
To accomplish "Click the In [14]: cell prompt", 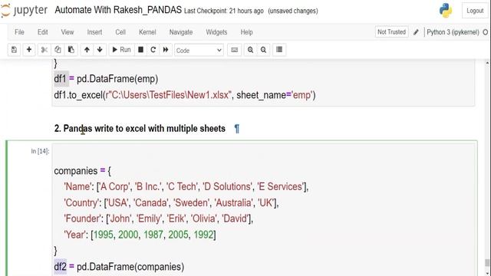I will coord(40,152).
